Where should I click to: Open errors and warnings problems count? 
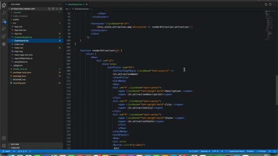(x=22, y=151)
